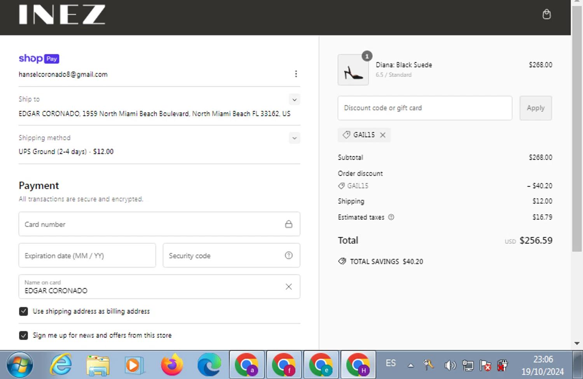This screenshot has width=583, height=379.
Task: Click the Apply discount button
Action: 536,108
